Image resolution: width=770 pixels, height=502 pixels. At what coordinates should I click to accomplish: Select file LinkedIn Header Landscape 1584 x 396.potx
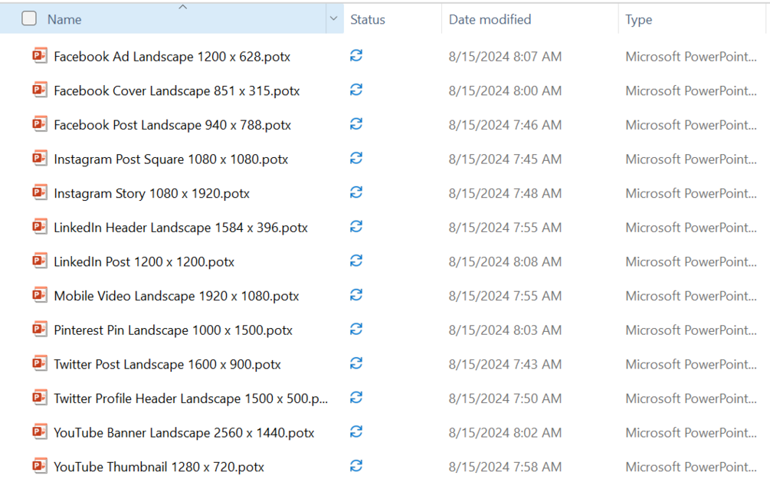[181, 228]
